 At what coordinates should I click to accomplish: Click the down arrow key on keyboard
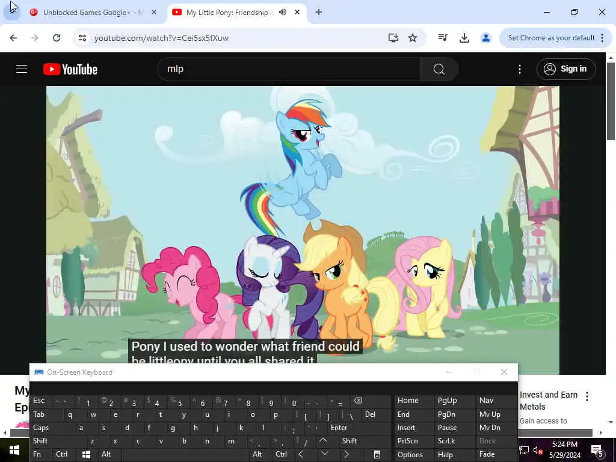pos(324,455)
